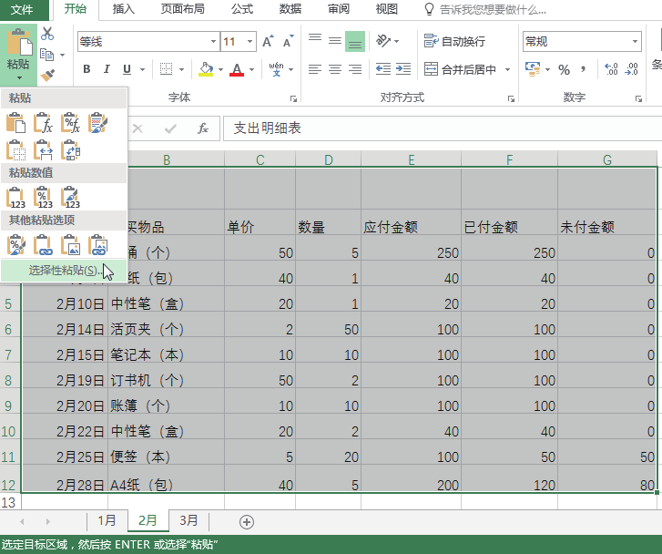662x554 pixels.
Task: Click the 合并后居中 button
Action: tap(461, 69)
